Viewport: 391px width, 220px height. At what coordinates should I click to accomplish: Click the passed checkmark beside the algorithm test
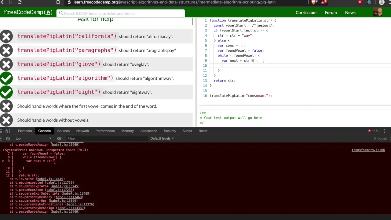(x=6, y=78)
